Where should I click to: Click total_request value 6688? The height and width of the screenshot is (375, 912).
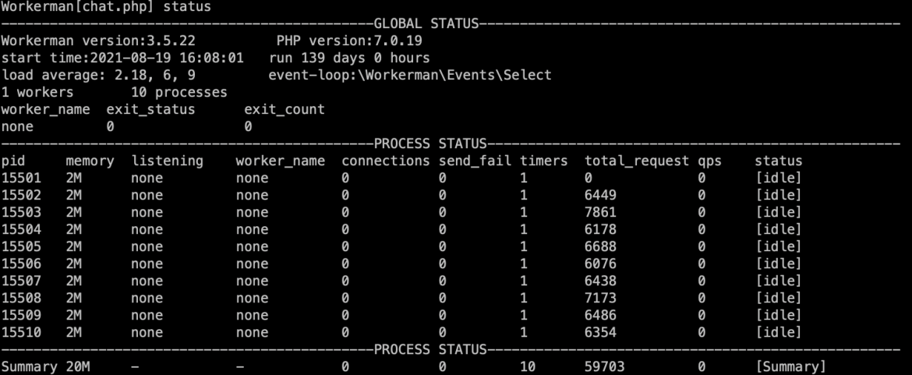600,246
